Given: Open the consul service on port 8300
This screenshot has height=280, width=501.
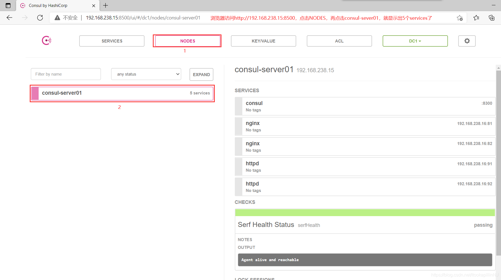Looking at the screenshot, I should point(365,106).
